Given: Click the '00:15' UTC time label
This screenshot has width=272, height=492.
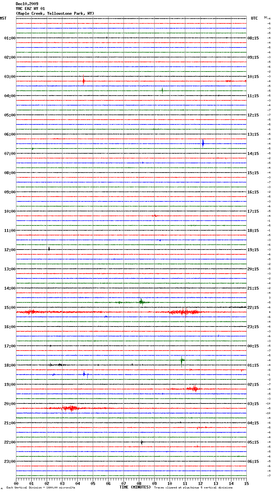Looking at the screenshot, I should [x=253, y=346].
